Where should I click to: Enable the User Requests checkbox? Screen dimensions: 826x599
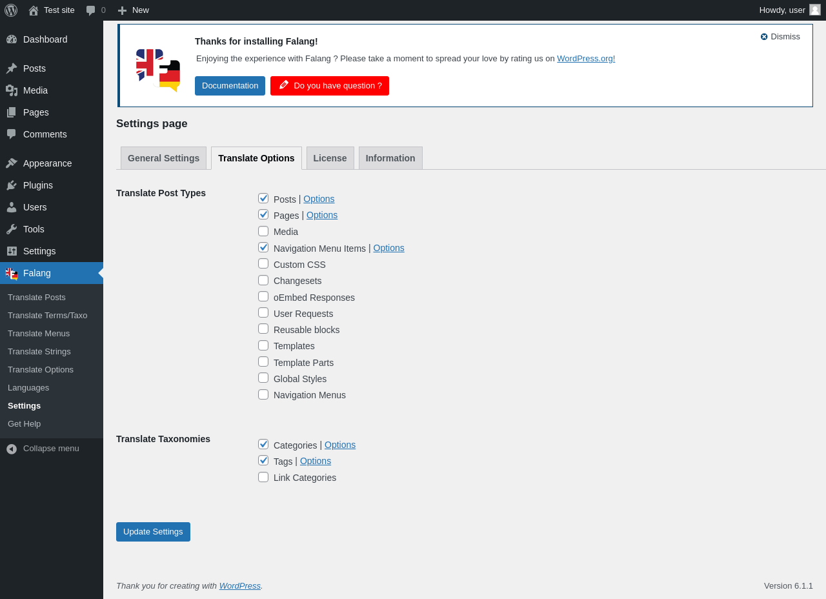(x=263, y=312)
